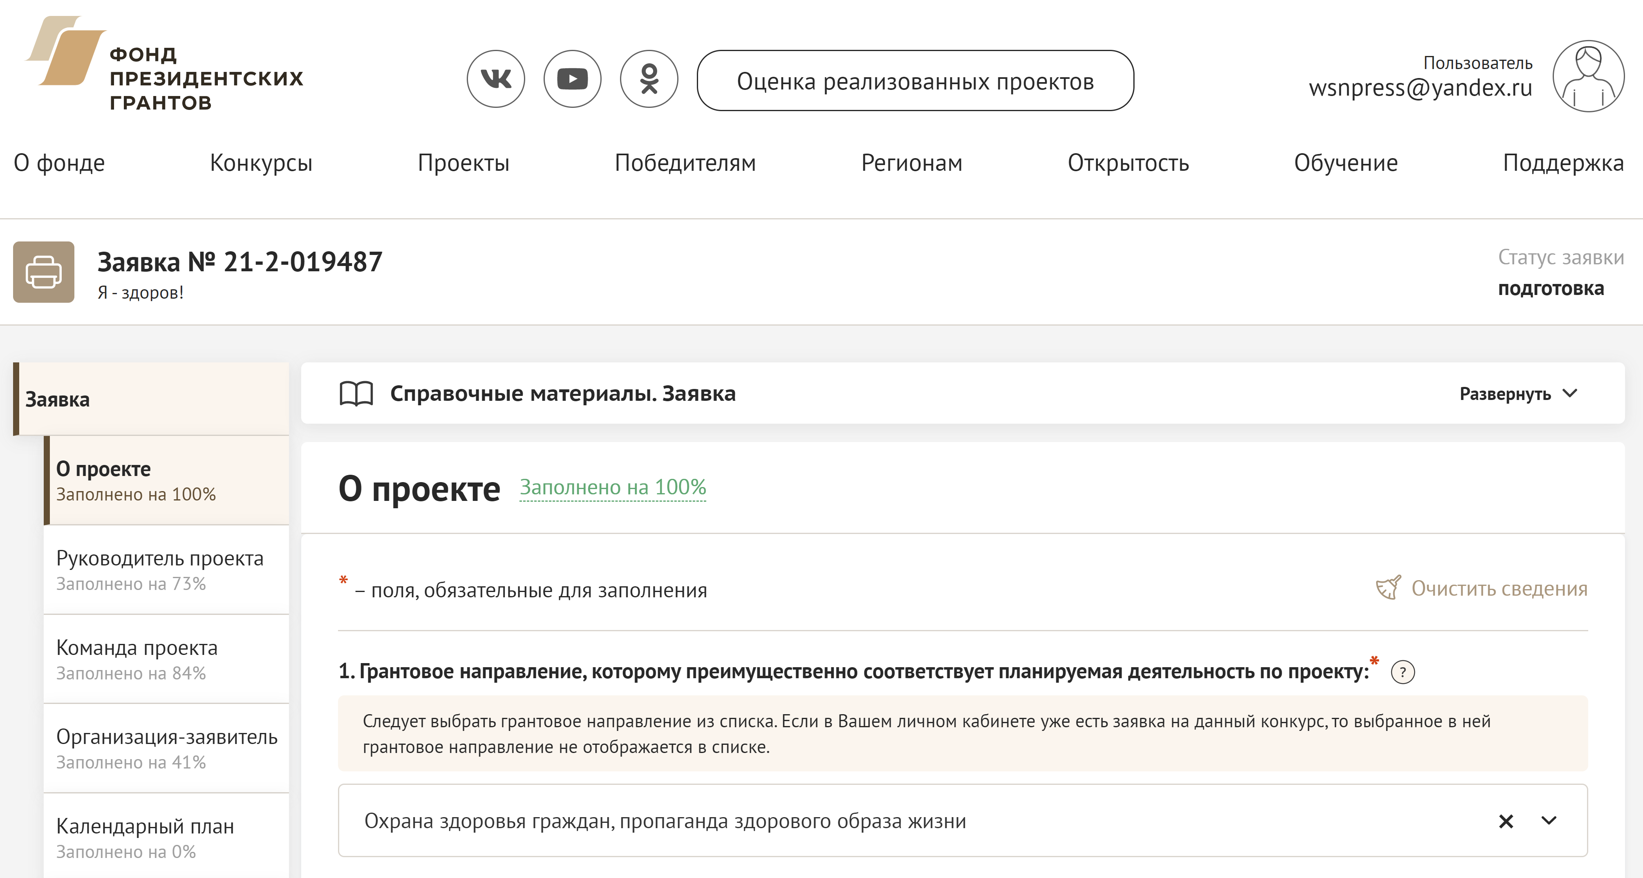Open the О фонде menu

click(59, 163)
